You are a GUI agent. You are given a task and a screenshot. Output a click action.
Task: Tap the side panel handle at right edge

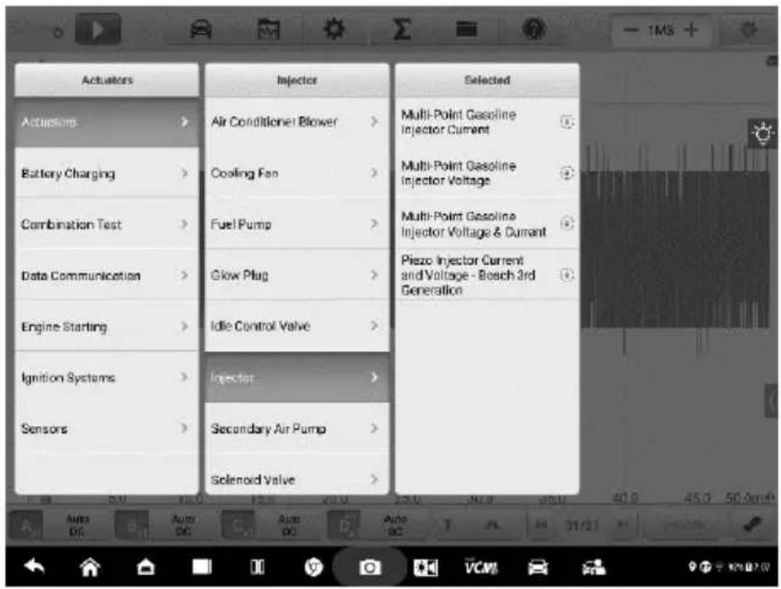click(x=771, y=401)
